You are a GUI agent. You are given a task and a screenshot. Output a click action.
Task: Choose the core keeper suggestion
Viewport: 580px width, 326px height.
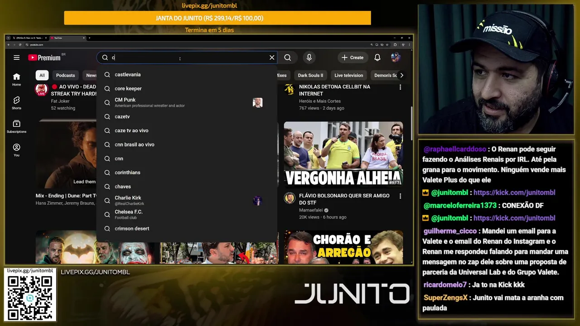coord(187,89)
